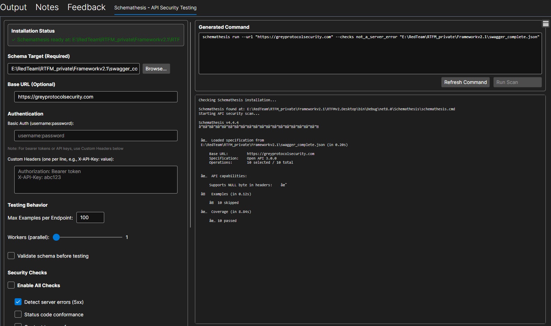Click the Run Scan button

coord(517,82)
